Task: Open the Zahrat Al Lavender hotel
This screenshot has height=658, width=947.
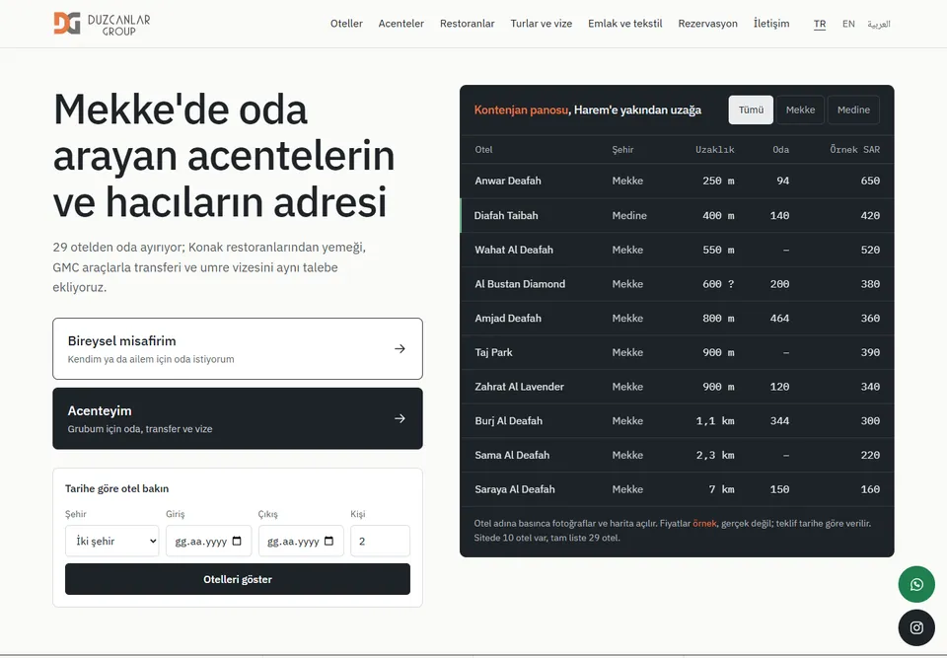Action: tap(519, 387)
